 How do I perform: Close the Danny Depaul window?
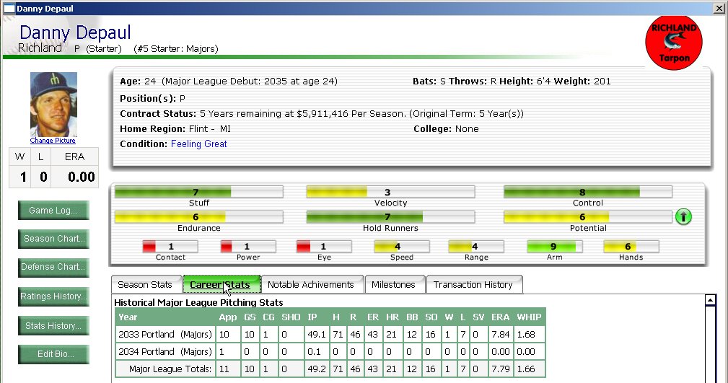pyautogui.click(x=719, y=9)
